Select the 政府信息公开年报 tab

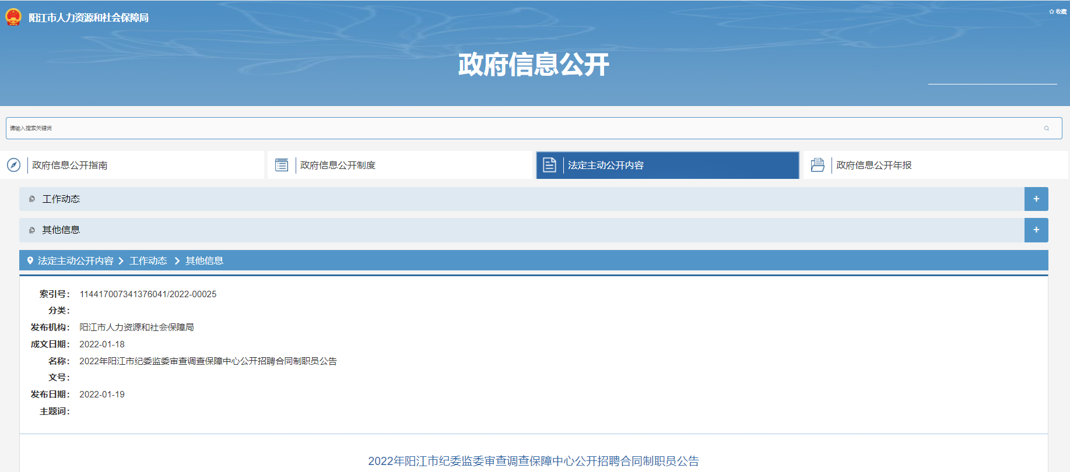coord(873,165)
